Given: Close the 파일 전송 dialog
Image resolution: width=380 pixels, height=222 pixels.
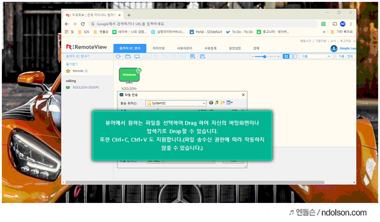Looking at the screenshot, I should click(243, 95).
